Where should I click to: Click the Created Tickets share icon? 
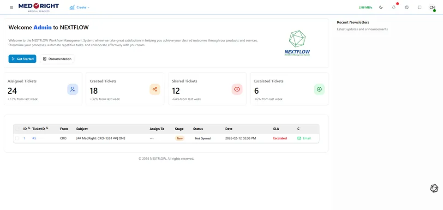pos(155,90)
